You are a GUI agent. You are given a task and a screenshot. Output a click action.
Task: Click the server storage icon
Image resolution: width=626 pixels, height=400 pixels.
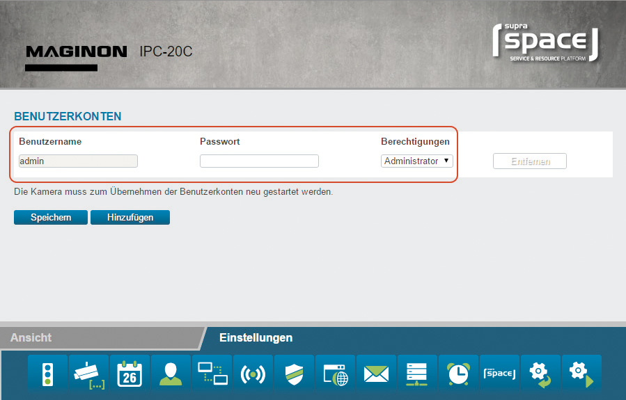tap(418, 374)
